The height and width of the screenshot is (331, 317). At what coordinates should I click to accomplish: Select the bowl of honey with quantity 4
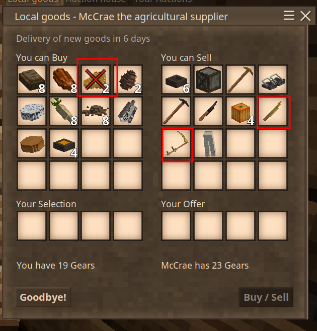click(x=64, y=143)
